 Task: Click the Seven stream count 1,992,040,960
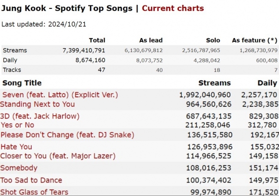[x=205, y=95]
